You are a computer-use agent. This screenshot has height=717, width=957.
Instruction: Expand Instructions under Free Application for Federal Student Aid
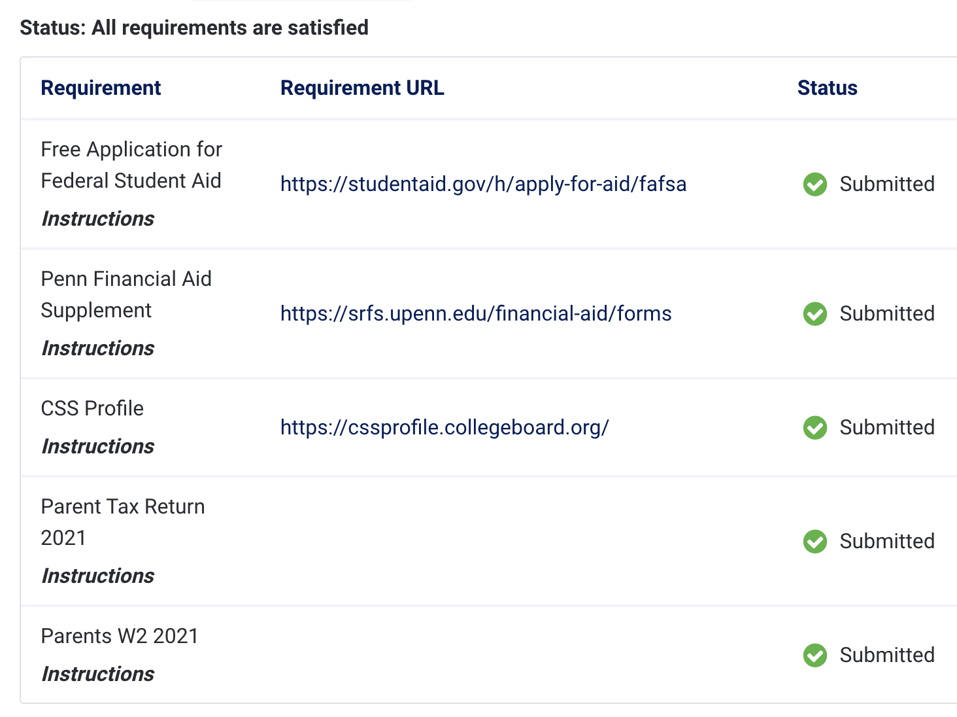pos(98,219)
